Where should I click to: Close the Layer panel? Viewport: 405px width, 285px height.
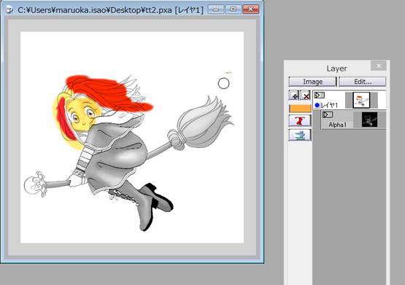(x=379, y=66)
